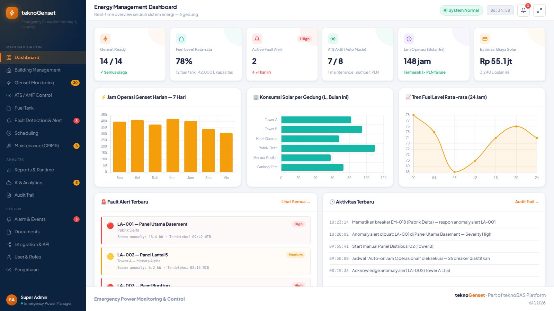
Task: Click Genset Monitoring badge 30
Action: point(75,83)
